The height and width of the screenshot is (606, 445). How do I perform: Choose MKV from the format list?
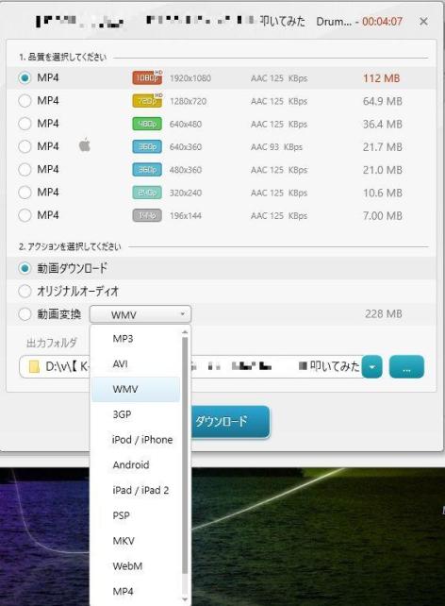pyautogui.click(x=136, y=541)
